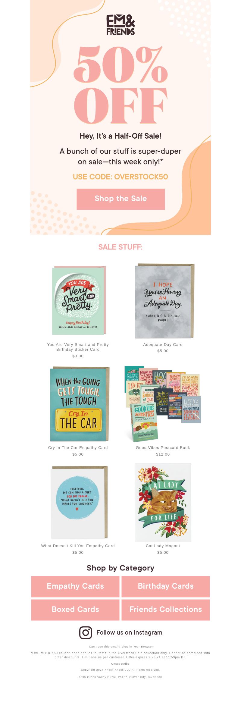241x712 pixels.
Task: Click the View in Your Browser link
Action: pos(137,647)
